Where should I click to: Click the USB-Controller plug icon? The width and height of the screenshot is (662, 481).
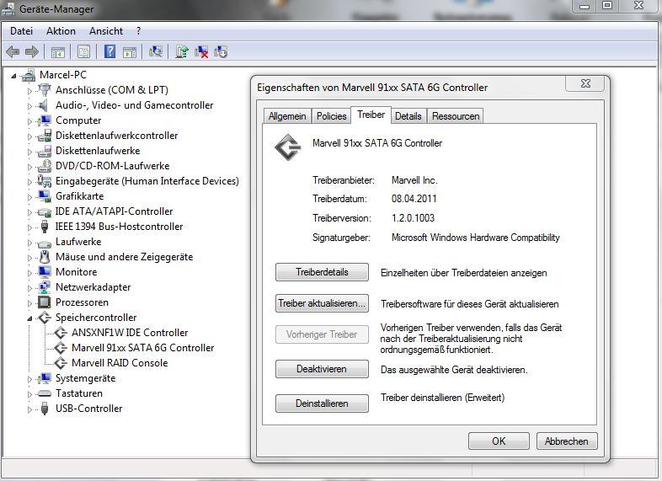coord(45,409)
